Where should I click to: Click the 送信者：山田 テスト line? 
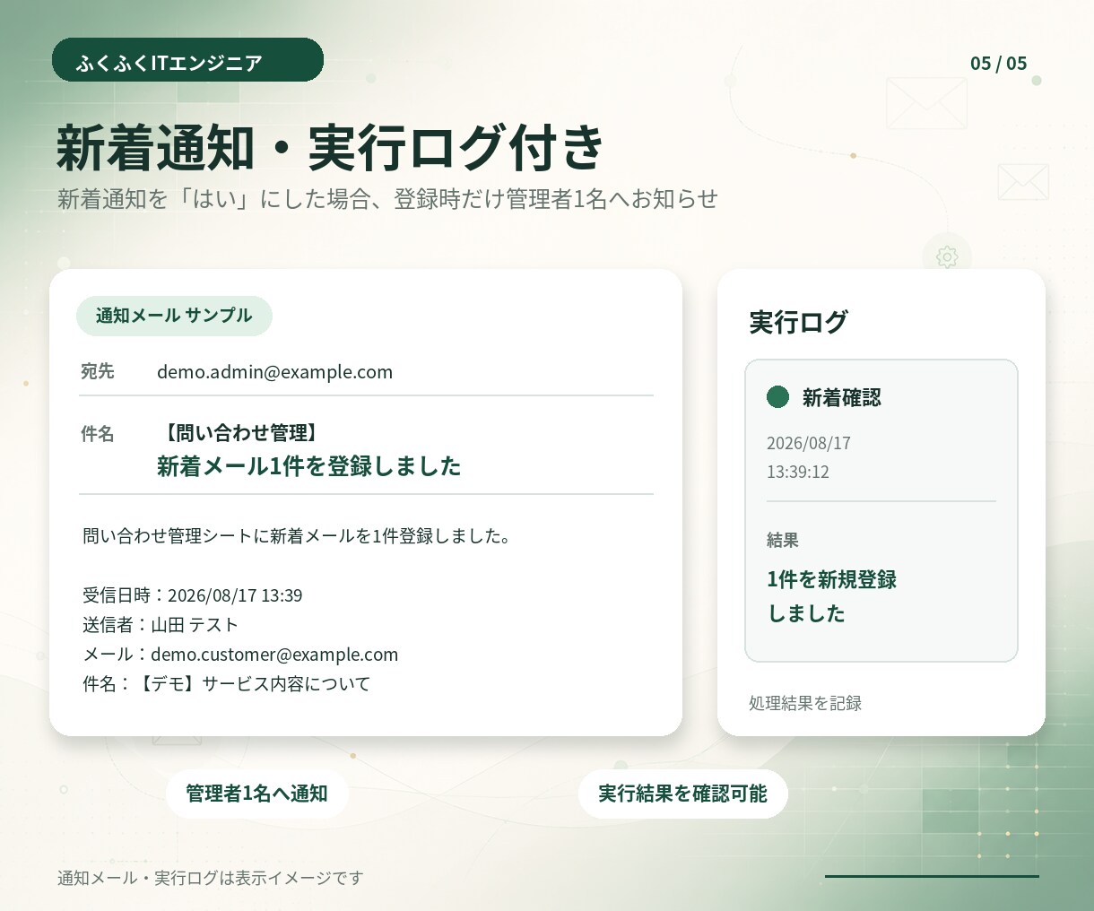[x=161, y=625]
